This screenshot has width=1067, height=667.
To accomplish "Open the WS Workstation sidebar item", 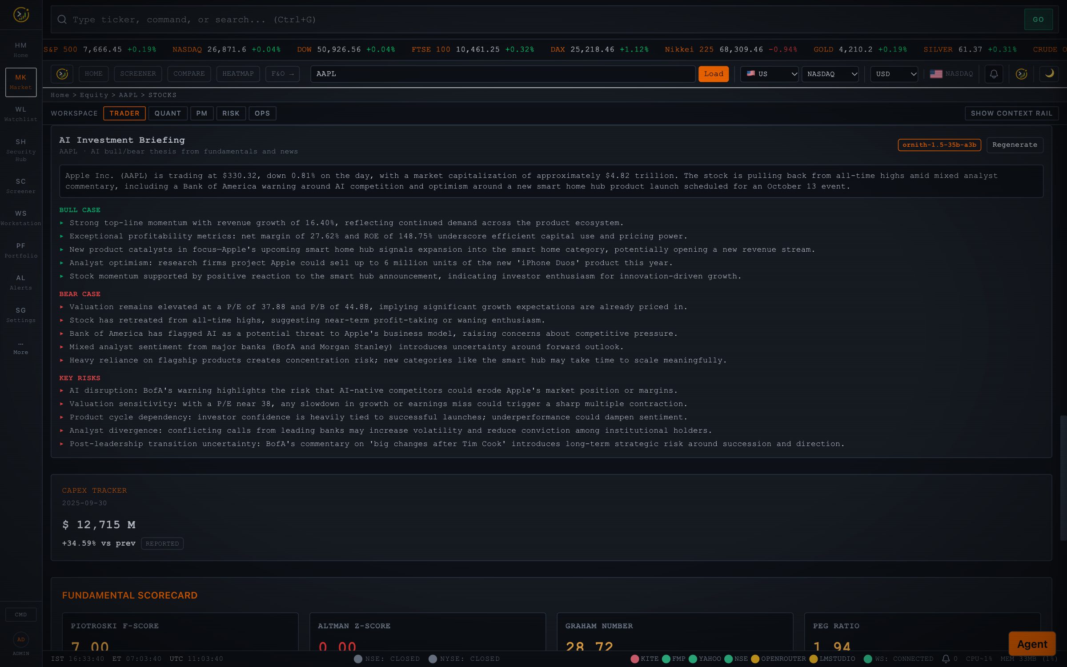I will click(21, 218).
